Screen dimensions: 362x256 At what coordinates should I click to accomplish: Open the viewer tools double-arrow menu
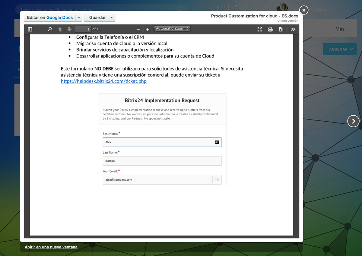click(x=293, y=29)
